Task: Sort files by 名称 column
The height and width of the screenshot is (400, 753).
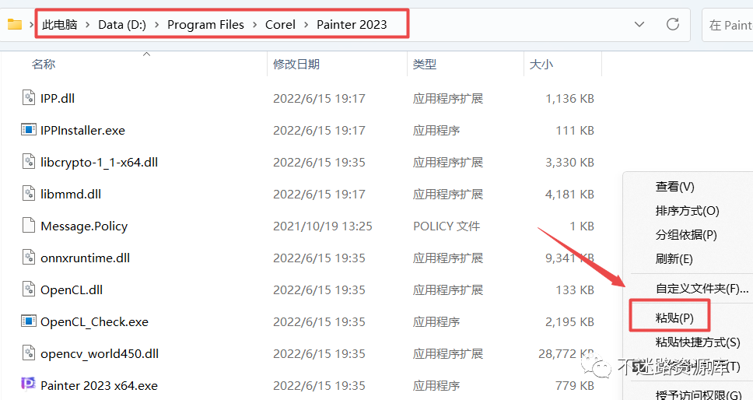Action: (x=44, y=64)
